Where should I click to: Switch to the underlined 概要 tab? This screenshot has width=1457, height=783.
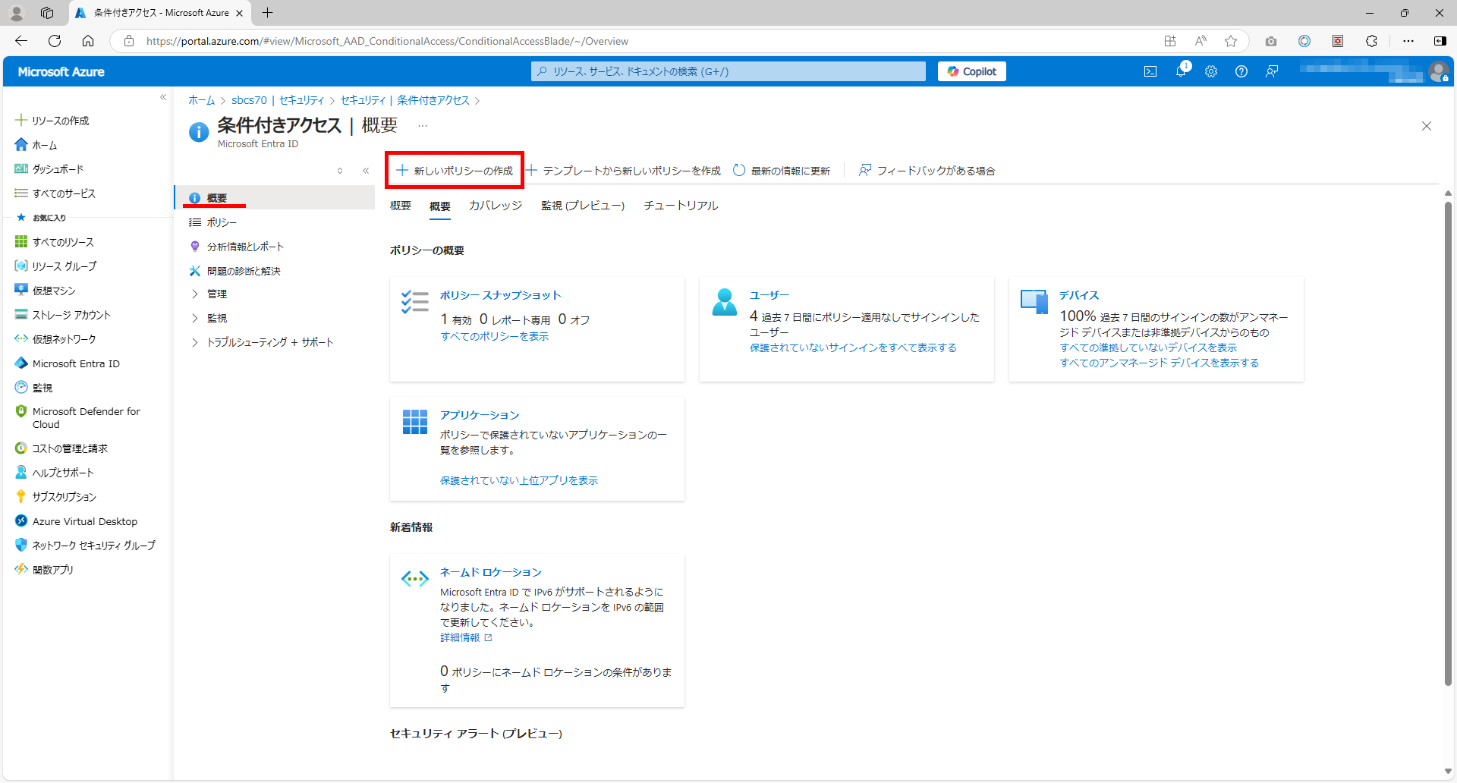440,206
